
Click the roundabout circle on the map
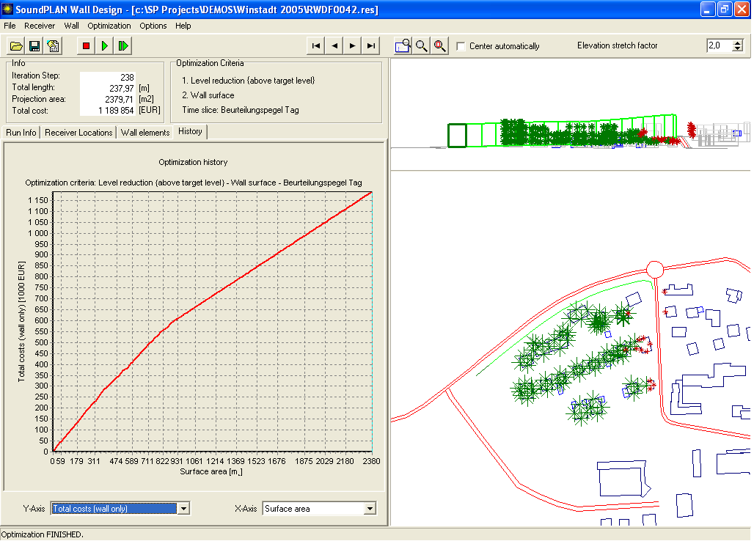654,270
